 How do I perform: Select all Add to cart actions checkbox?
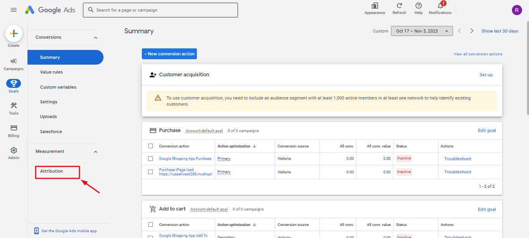coord(150,224)
